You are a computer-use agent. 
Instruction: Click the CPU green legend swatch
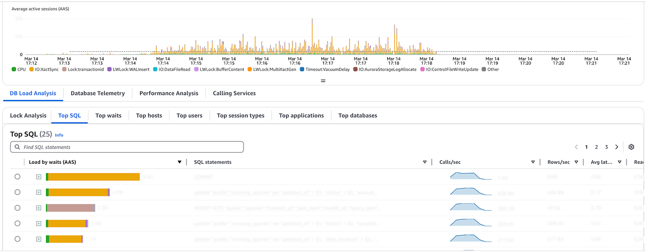click(14, 69)
